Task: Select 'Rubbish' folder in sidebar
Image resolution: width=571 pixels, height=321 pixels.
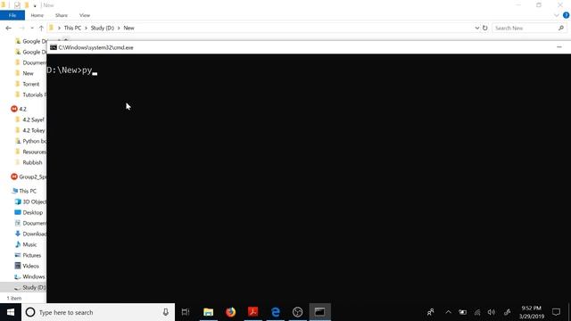Action: coord(29,162)
